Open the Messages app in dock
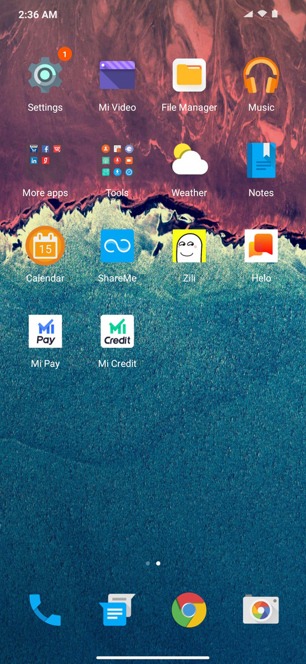This screenshot has height=664, width=306. coord(117,610)
